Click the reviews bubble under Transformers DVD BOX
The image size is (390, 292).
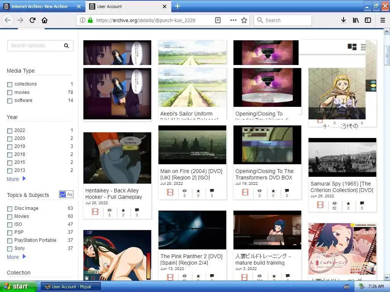click(287, 191)
